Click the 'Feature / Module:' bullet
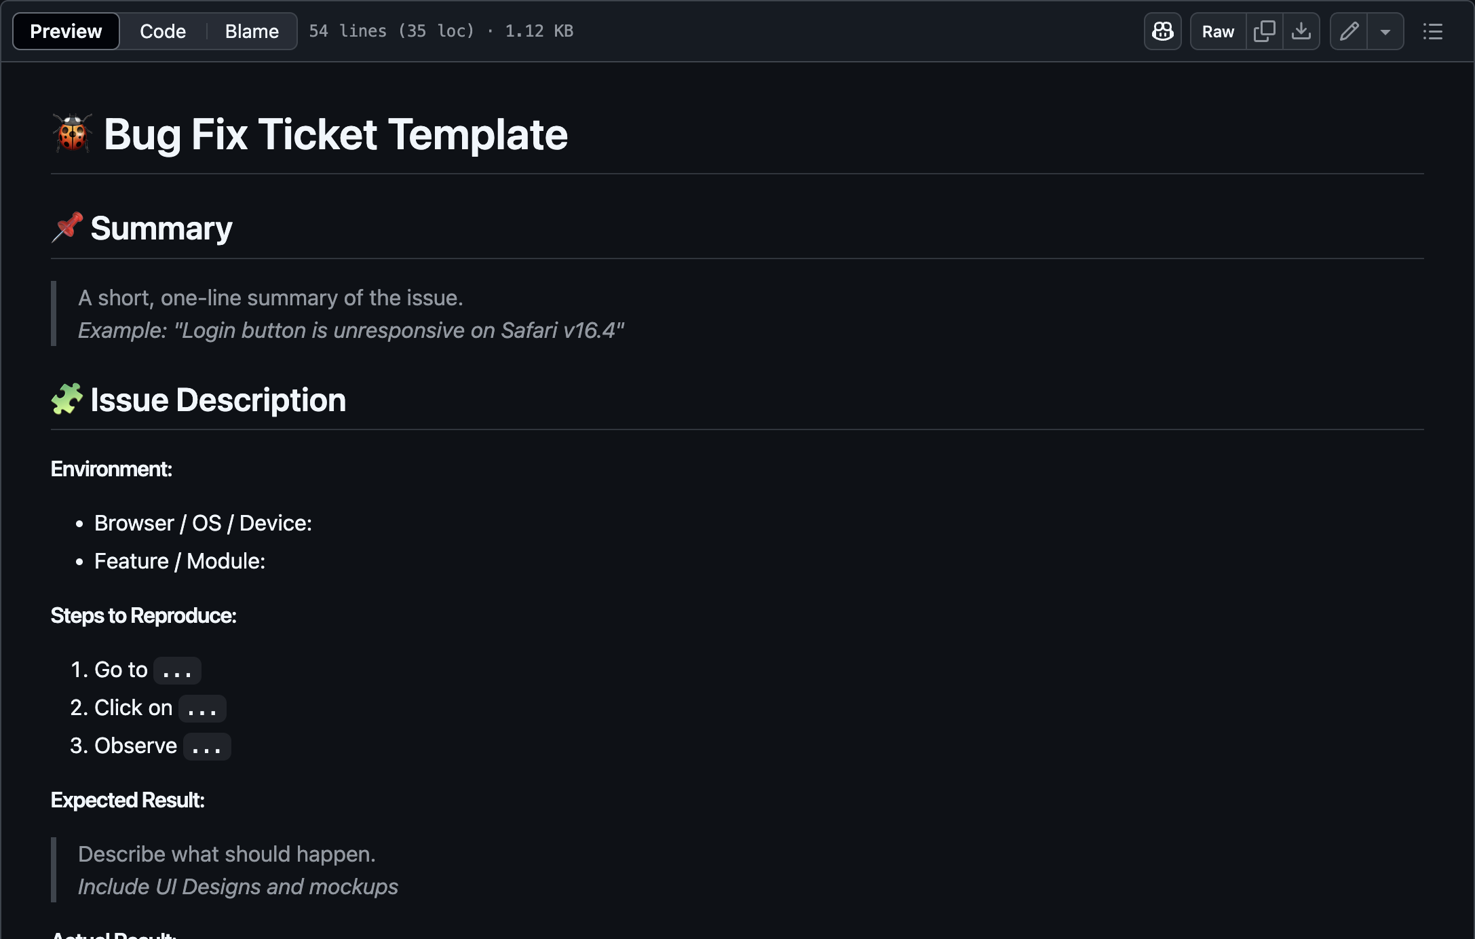Viewport: 1475px width, 939px height. click(180, 561)
